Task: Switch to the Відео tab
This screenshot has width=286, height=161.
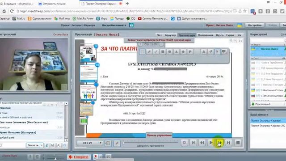Action: (220, 35)
